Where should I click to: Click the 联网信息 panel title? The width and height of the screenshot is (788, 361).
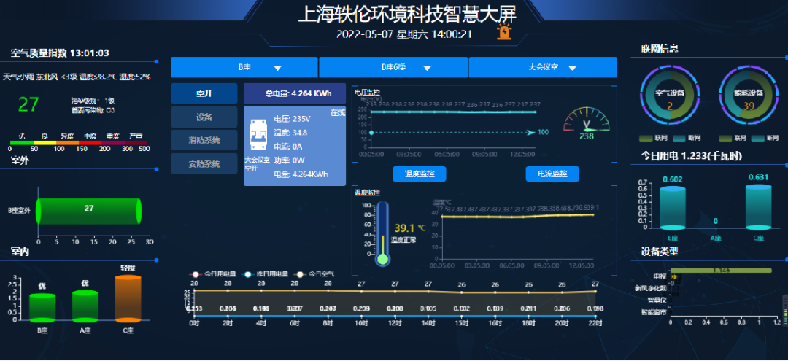coord(660,49)
